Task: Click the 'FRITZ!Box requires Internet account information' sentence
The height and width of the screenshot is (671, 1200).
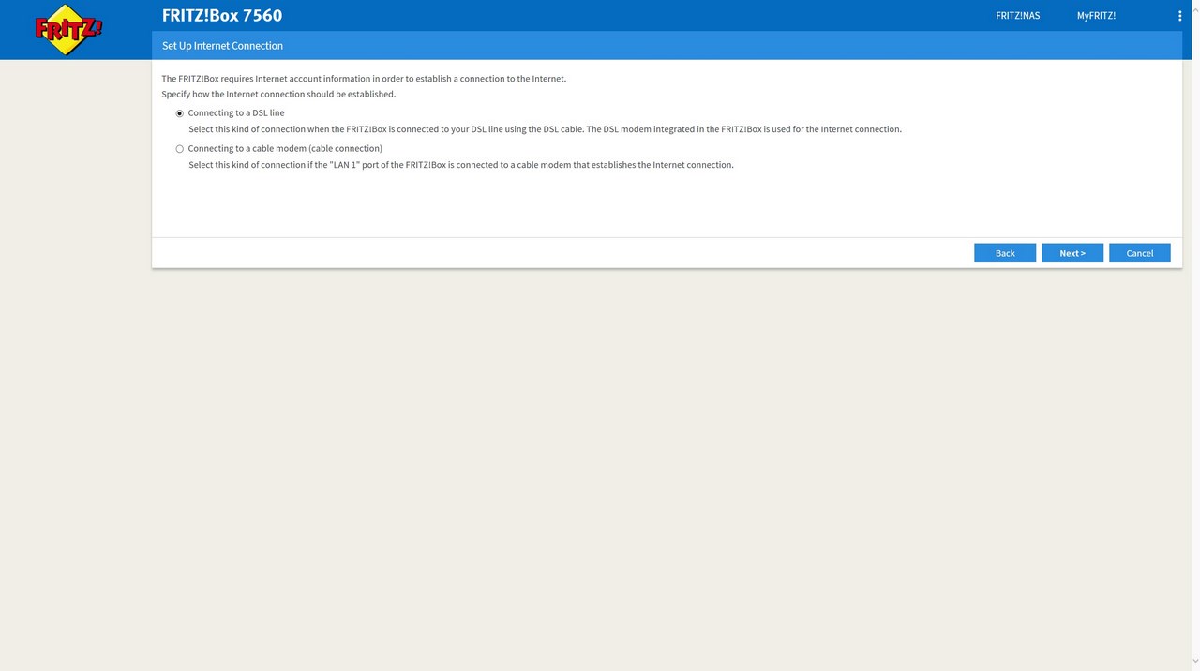Action: [364, 79]
